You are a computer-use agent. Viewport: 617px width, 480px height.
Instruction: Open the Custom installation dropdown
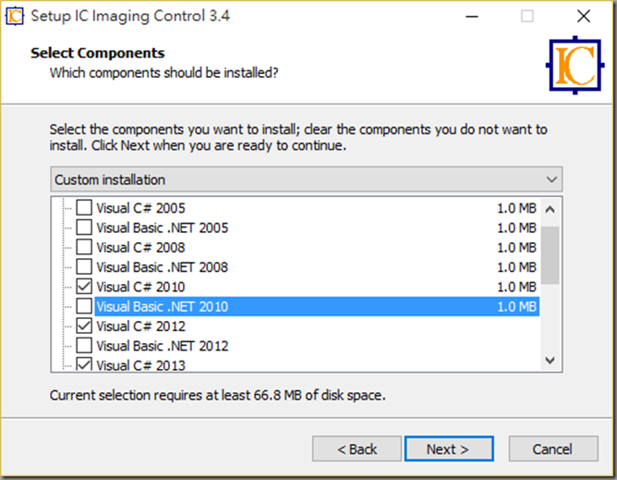306,179
